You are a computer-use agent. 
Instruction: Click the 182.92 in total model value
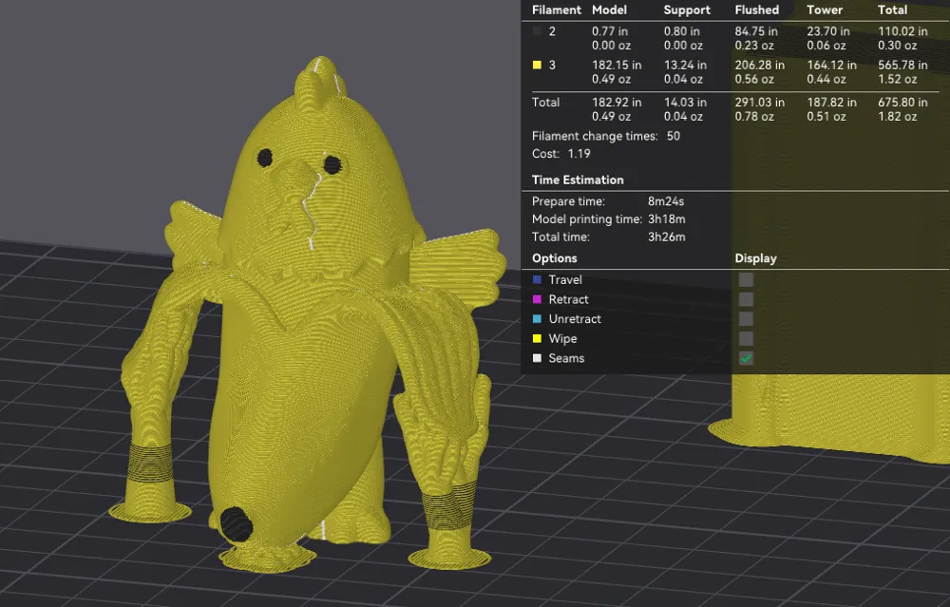tap(617, 103)
